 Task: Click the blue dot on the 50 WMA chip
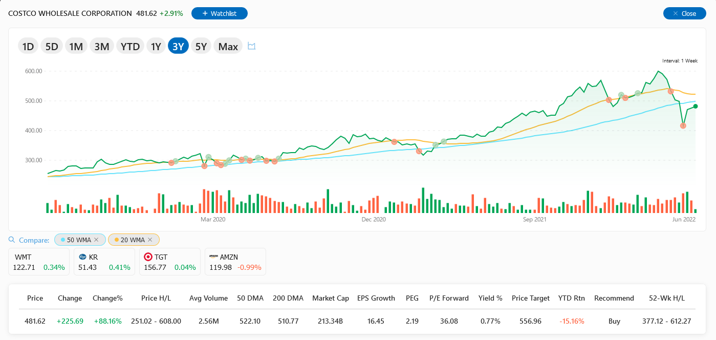pyautogui.click(x=62, y=239)
